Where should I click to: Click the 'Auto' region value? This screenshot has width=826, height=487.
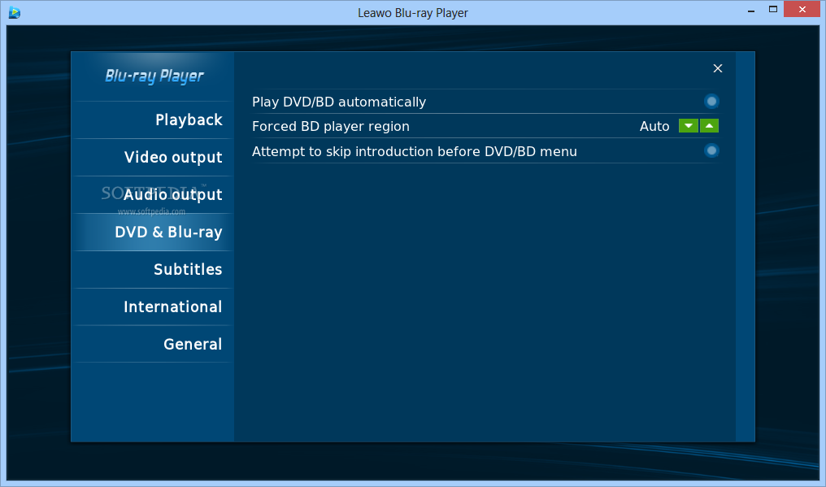tap(654, 127)
